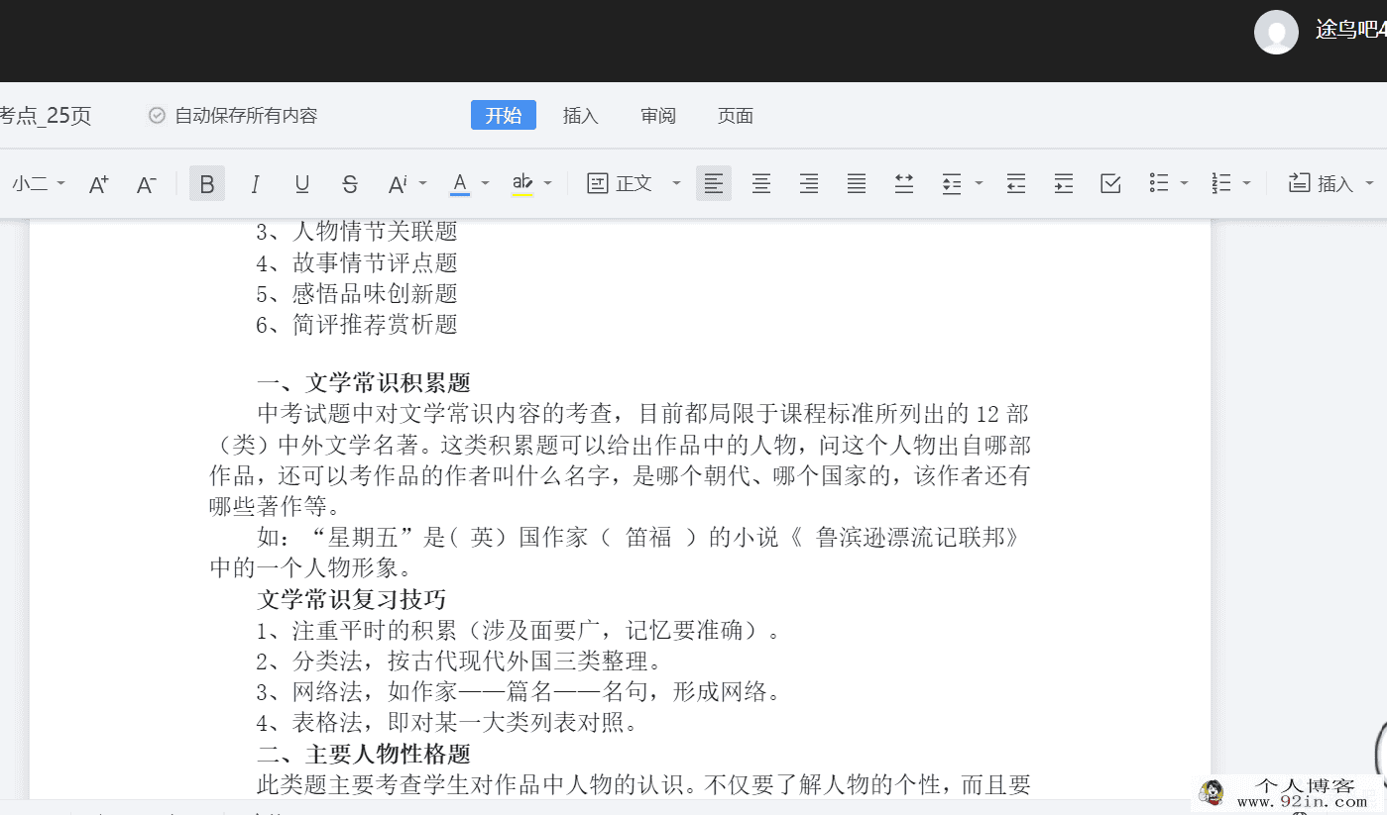
Task: Apply numbered list formatting
Action: coord(1221,183)
